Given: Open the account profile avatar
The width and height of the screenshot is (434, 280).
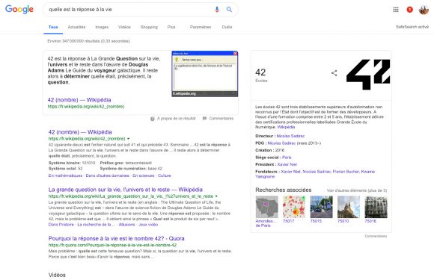Looking at the screenshot, I should click(424, 10).
